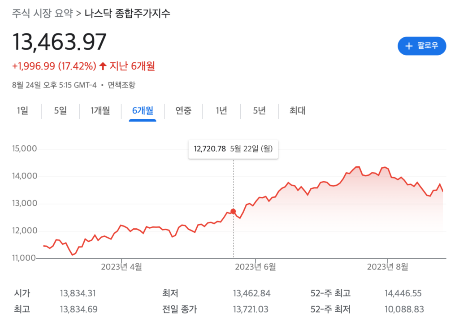Select the 5년 time range

pos(259,111)
